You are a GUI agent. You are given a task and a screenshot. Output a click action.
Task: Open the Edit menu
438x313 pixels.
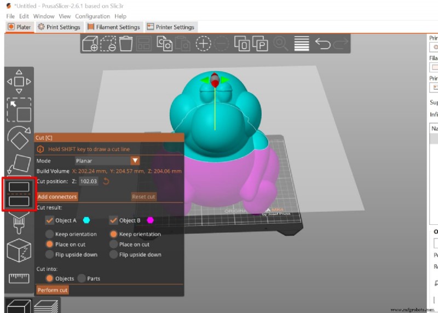24,16
